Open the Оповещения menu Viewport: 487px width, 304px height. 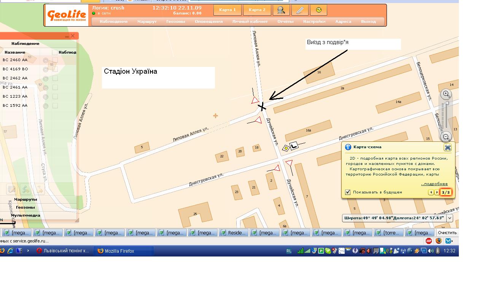208,22
